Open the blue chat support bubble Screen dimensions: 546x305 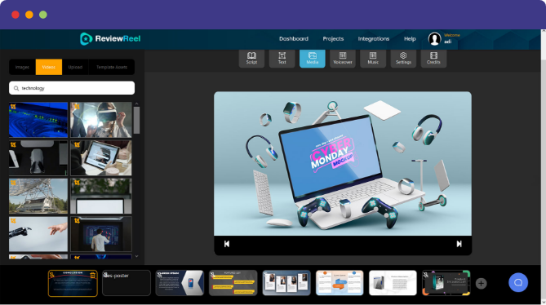[x=518, y=282]
